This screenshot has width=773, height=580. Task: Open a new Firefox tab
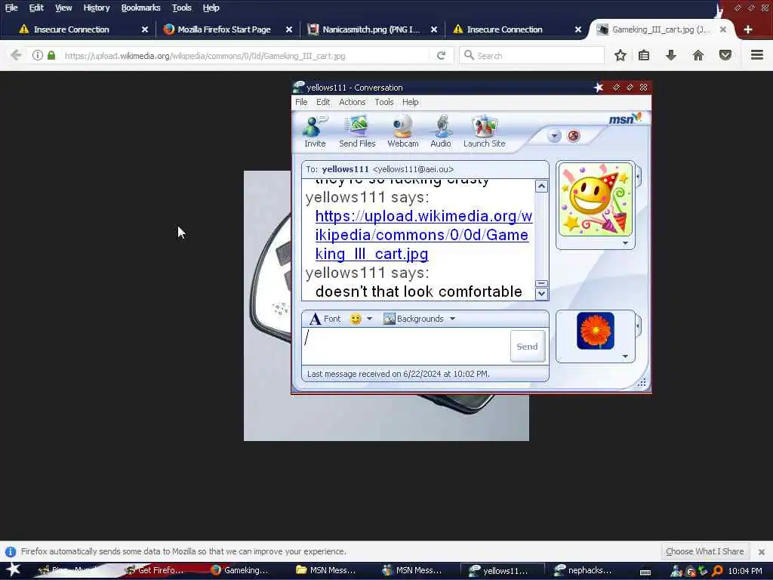point(748,29)
